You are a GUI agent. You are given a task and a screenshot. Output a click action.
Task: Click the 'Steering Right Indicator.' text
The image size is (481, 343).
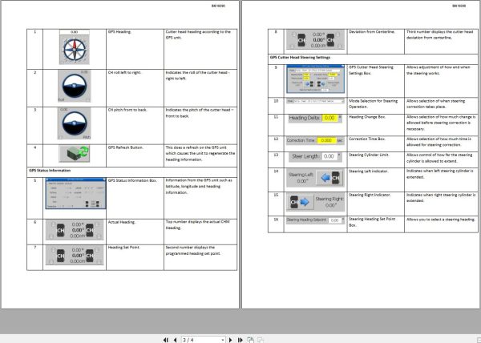click(x=370, y=195)
